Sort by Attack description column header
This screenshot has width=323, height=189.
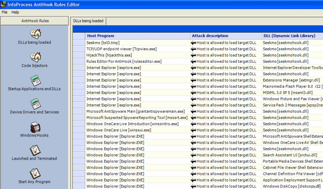(x=226, y=36)
